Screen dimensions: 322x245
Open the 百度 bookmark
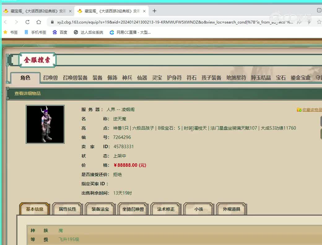(x=60, y=32)
